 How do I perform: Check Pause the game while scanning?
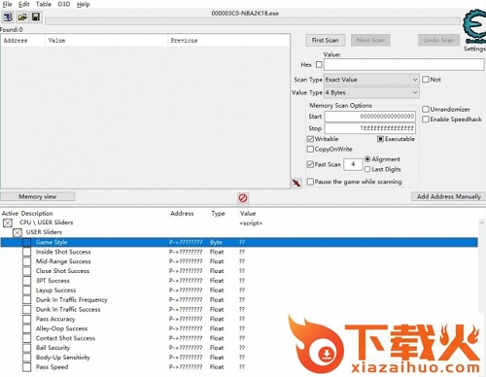click(310, 182)
